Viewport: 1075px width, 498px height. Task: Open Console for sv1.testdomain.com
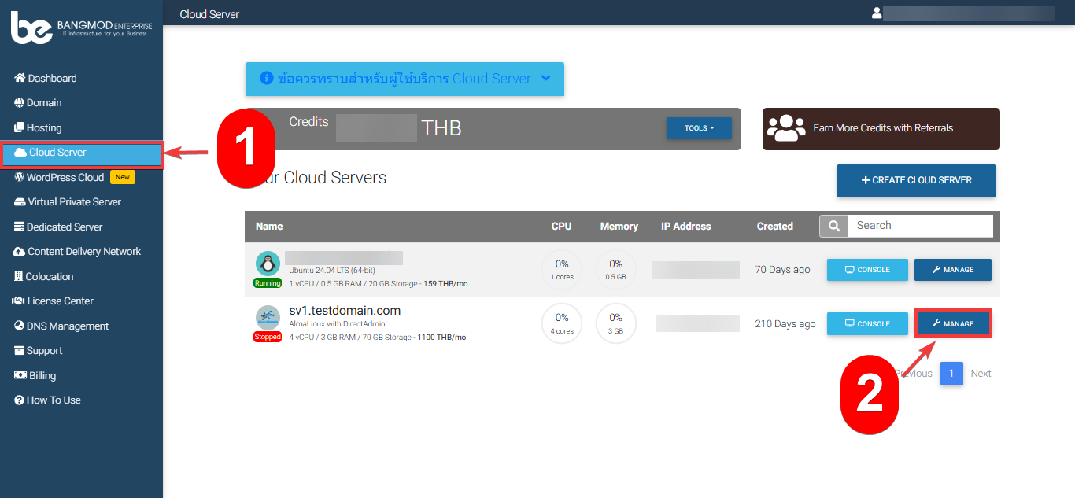click(x=867, y=324)
